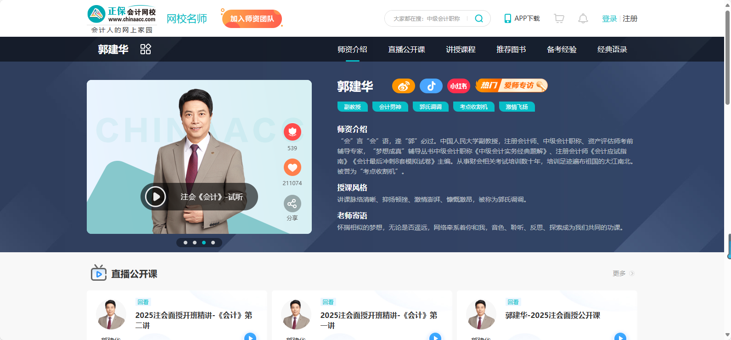Click the 回看 label on 第一讲 card
The height and width of the screenshot is (340, 731).
coord(328,302)
